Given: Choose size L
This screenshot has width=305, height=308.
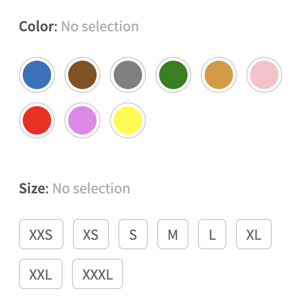Looking at the screenshot, I should pyautogui.click(x=212, y=234).
